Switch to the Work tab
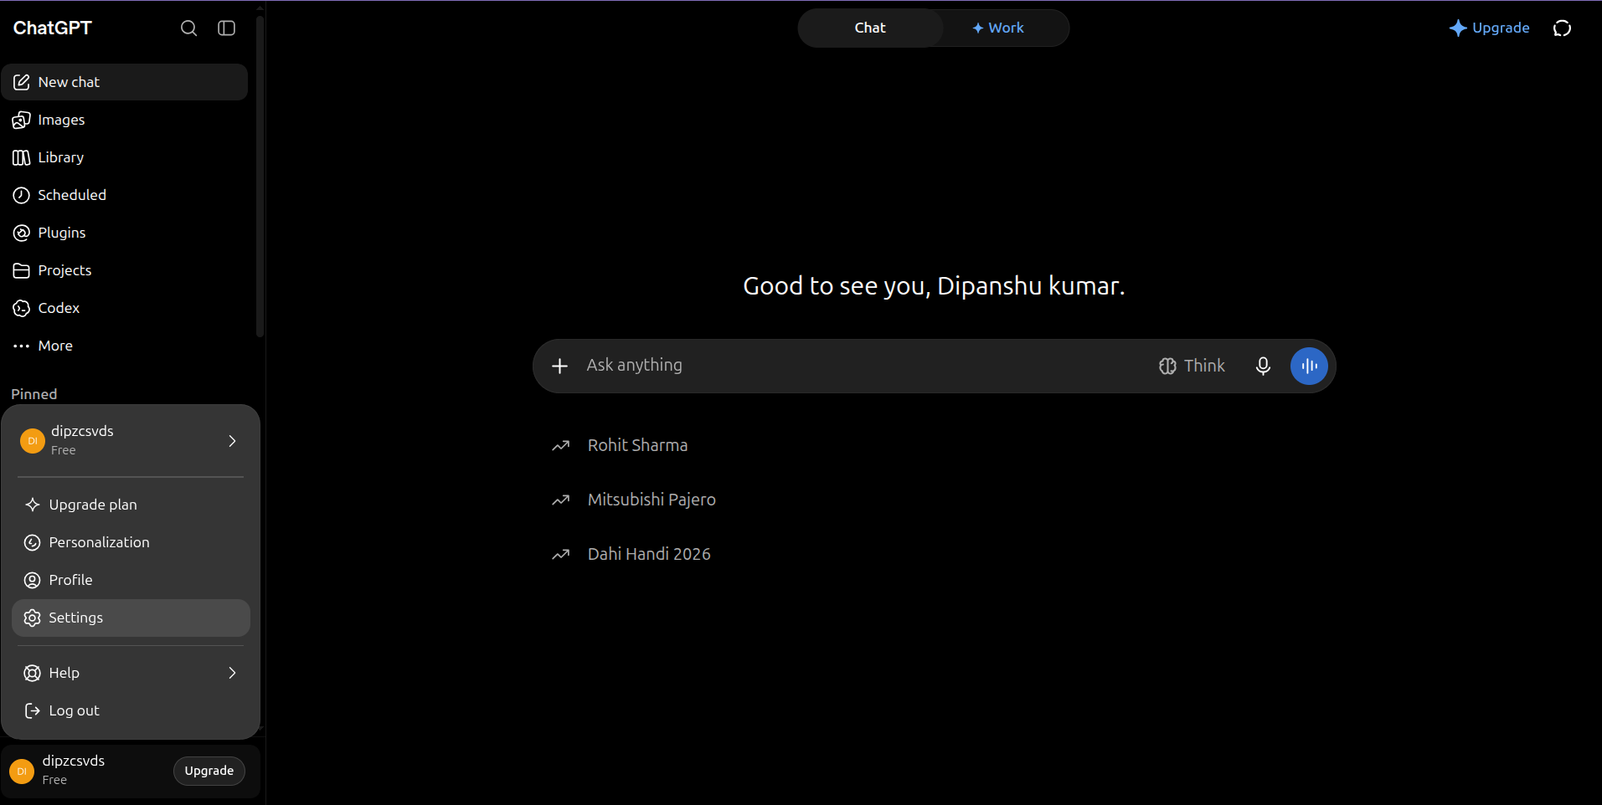Viewport: 1602px width, 805px height. tap(998, 28)
